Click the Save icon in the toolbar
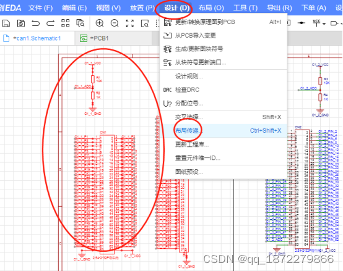Screen dimensions: 343x271 pos(6,23)
